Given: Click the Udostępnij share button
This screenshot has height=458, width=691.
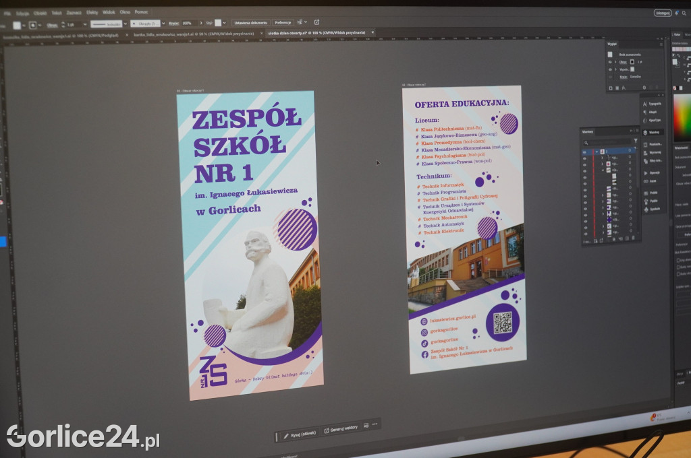Looking at the screenshot, I should click(663, 13).
